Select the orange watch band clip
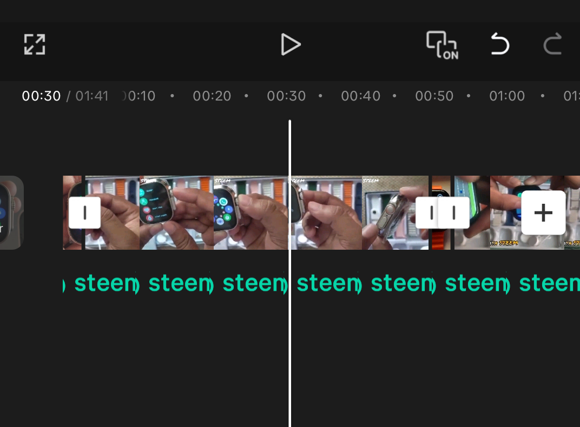Screen dimensions: 580x427 pos(441,212)
